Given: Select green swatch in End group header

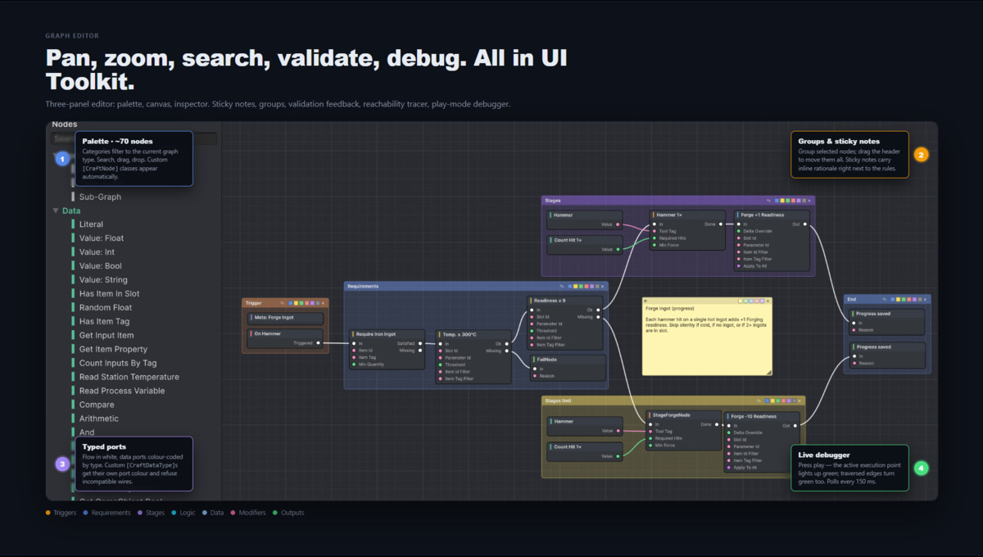Looking at the screenshot, I should point(904,300).
